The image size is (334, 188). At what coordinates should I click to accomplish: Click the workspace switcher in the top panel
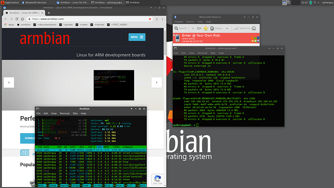(286, 2)
